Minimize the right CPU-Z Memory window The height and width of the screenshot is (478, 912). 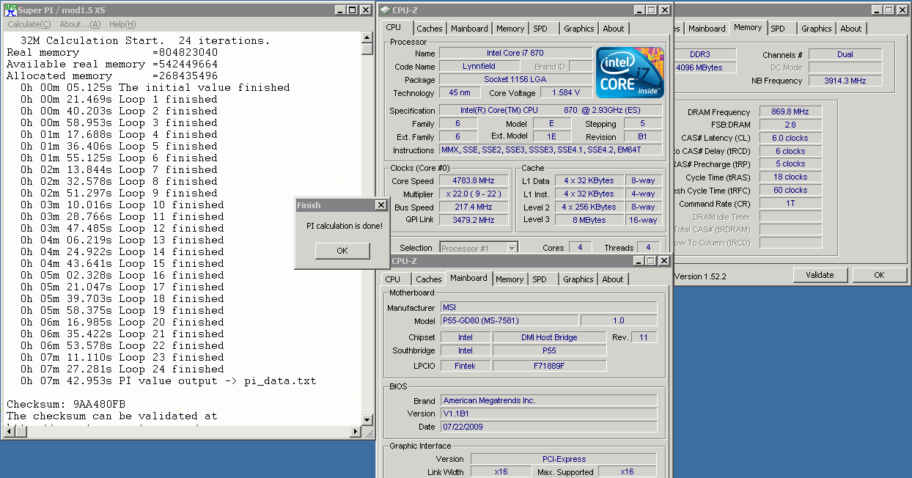coord(877,10)
